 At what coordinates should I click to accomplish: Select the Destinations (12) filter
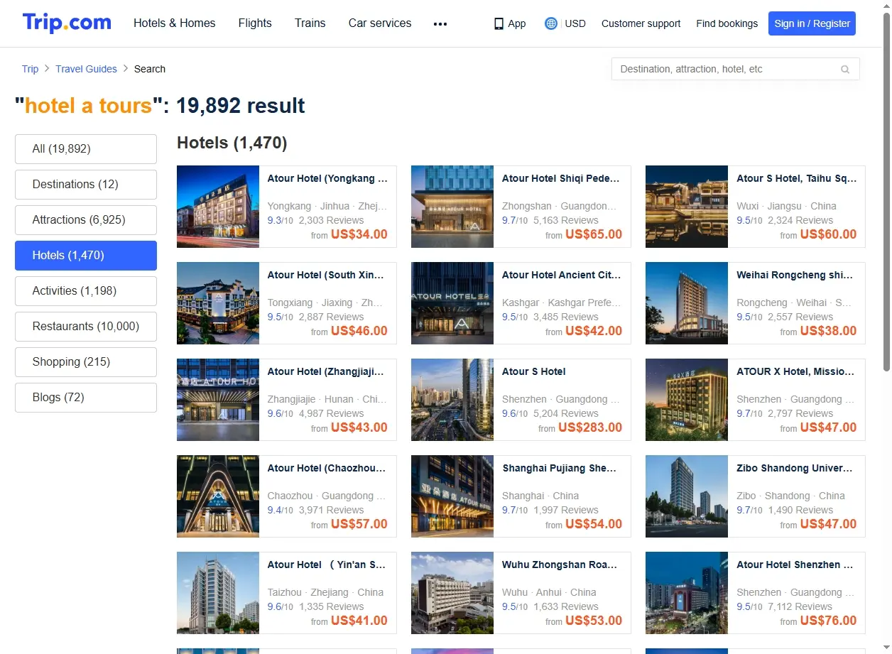86,185
